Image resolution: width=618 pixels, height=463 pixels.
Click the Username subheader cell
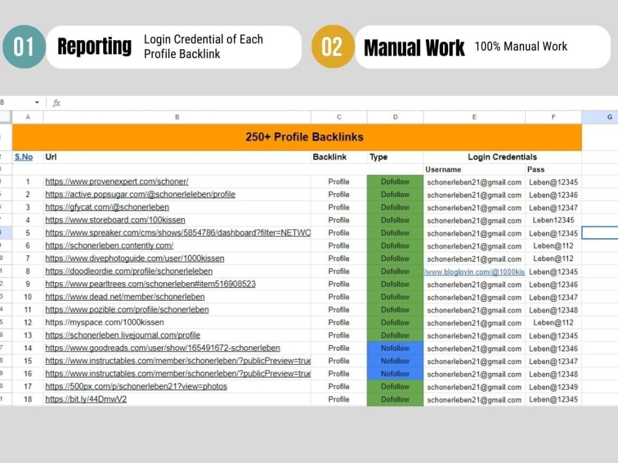[x=474, y=170]
